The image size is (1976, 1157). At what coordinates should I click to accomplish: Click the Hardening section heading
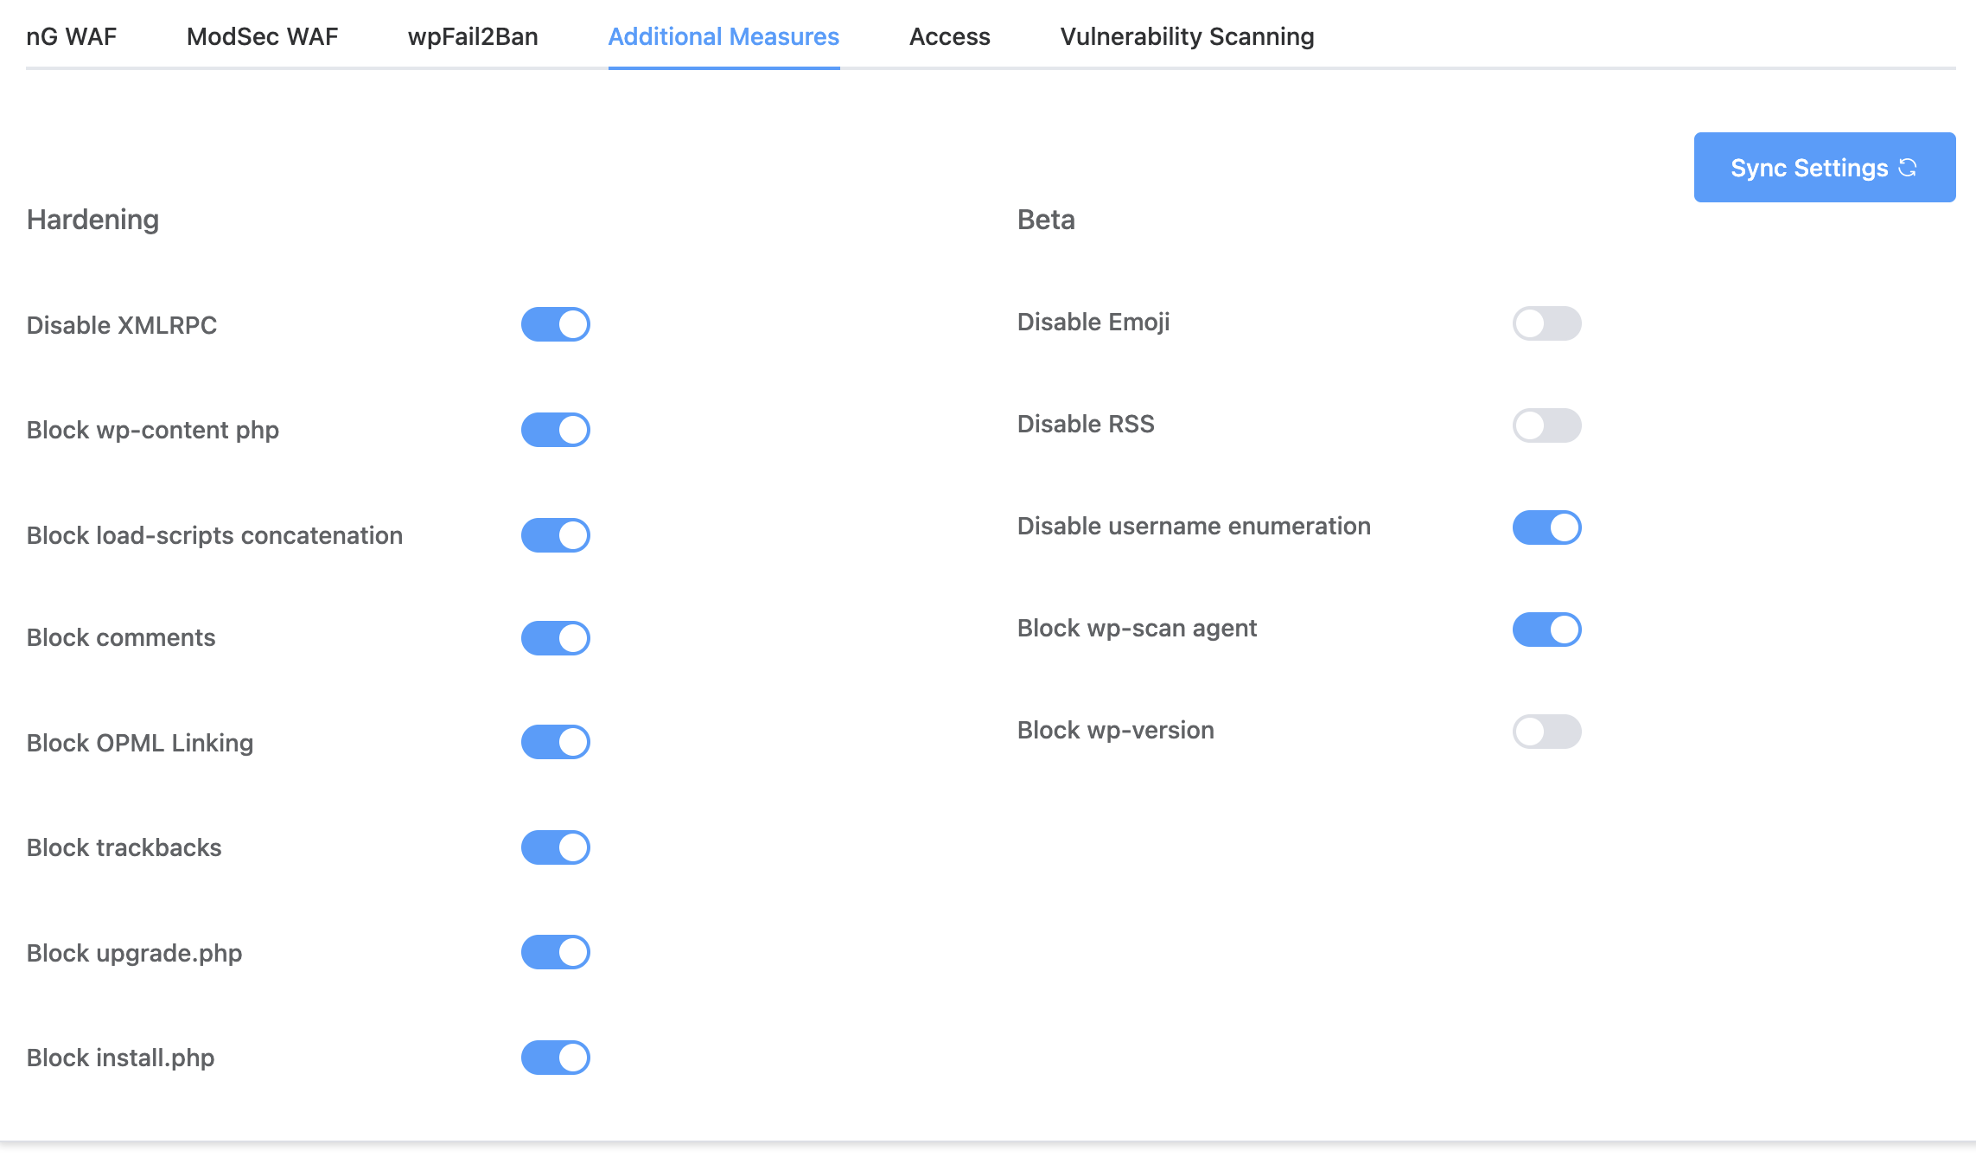click(x=92, y=220)
